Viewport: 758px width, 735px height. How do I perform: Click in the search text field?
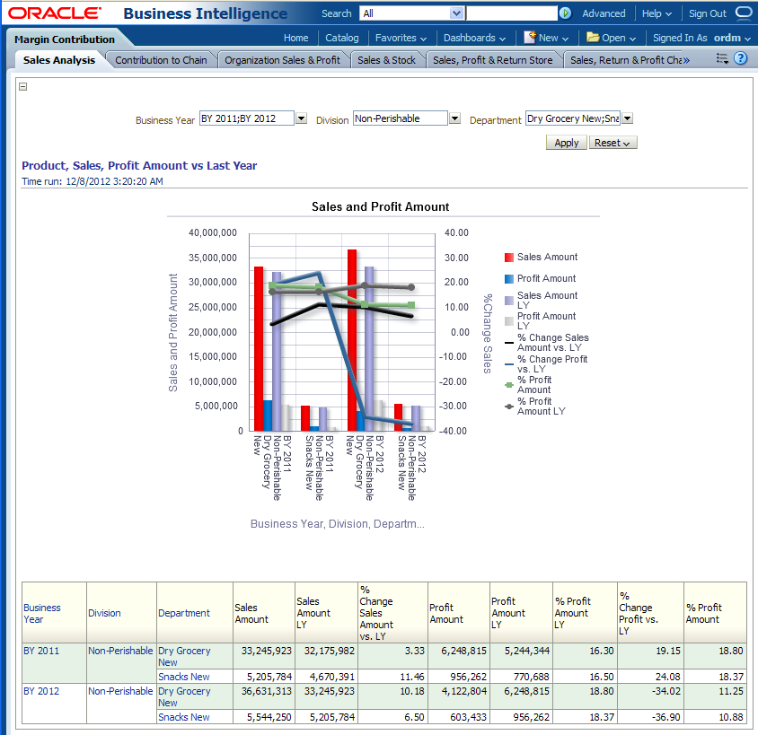(510, 13)
